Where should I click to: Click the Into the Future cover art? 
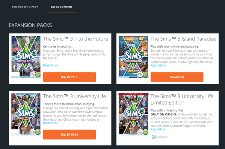[26, 57]
